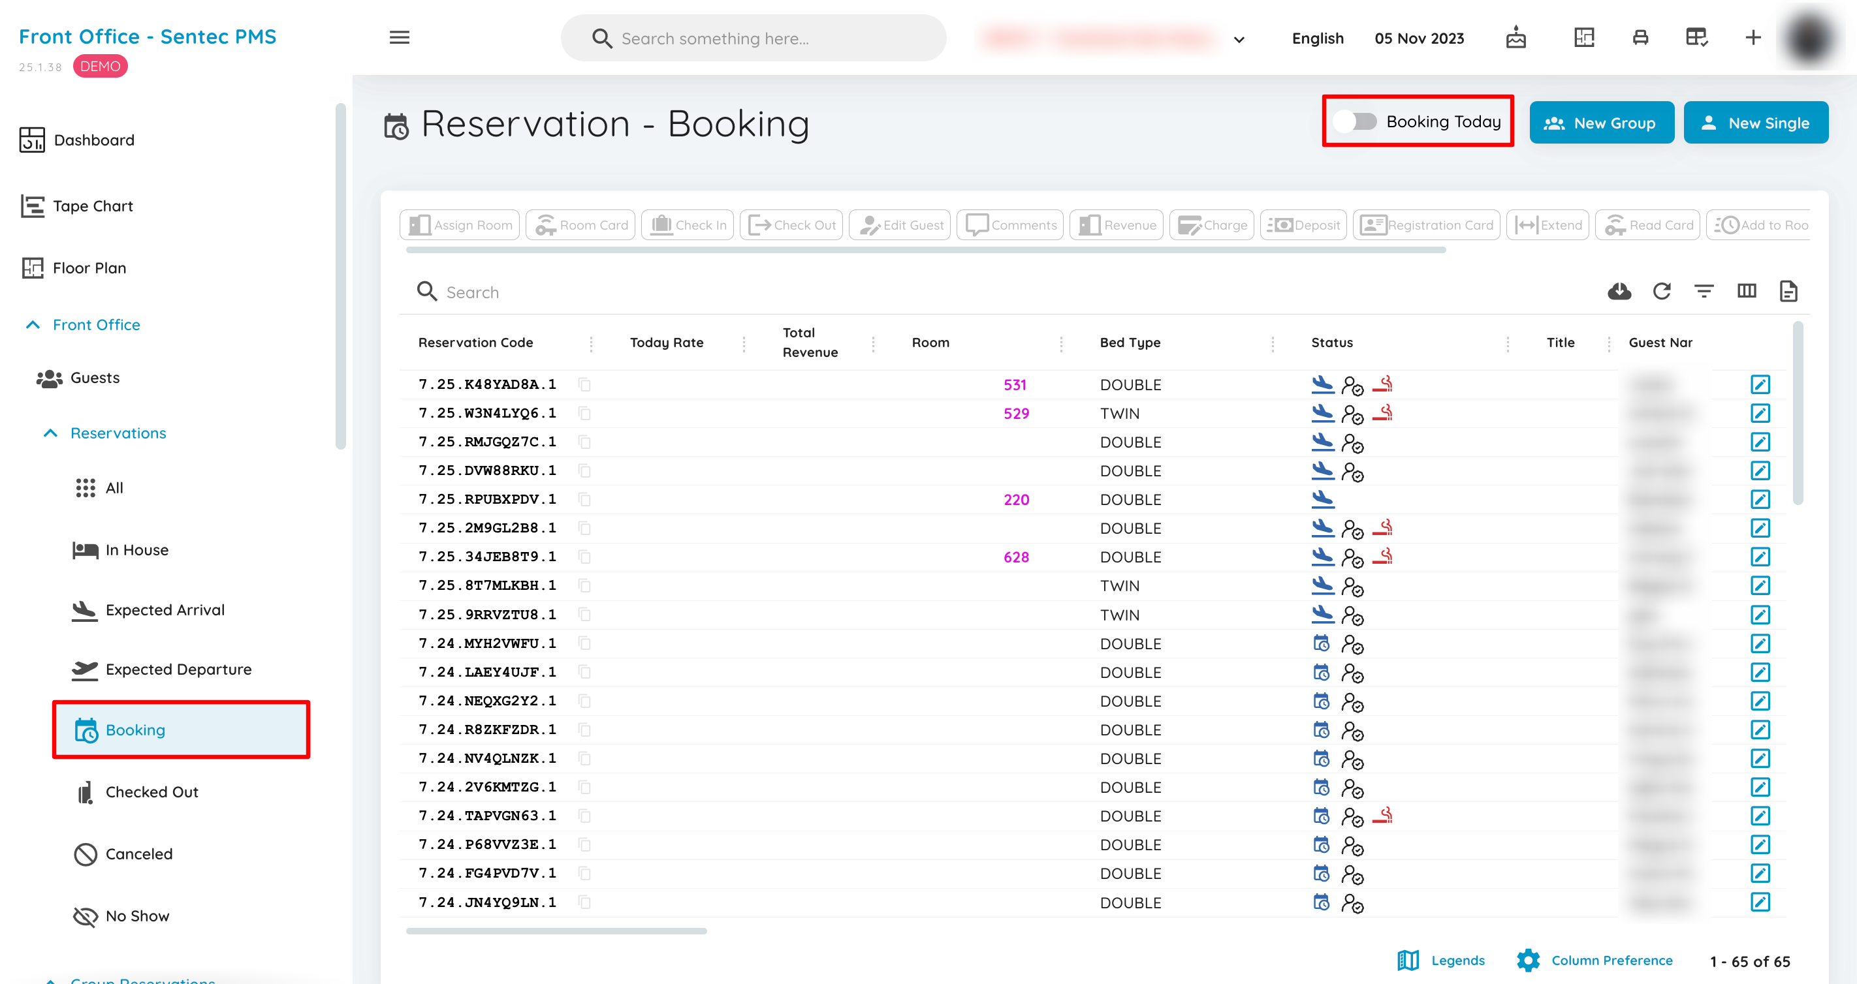Change the language from English
1857x984 pixels.
point(1317,38)
